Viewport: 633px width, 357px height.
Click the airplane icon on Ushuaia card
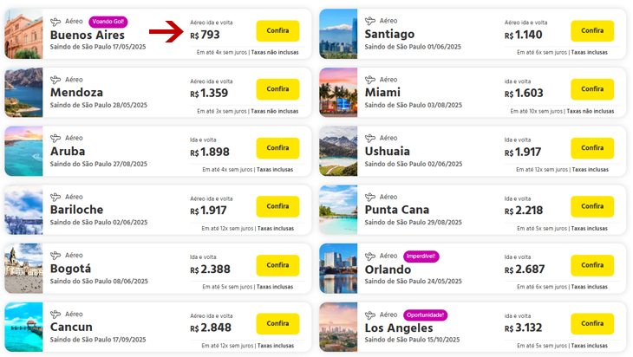[x=370, y=138]
